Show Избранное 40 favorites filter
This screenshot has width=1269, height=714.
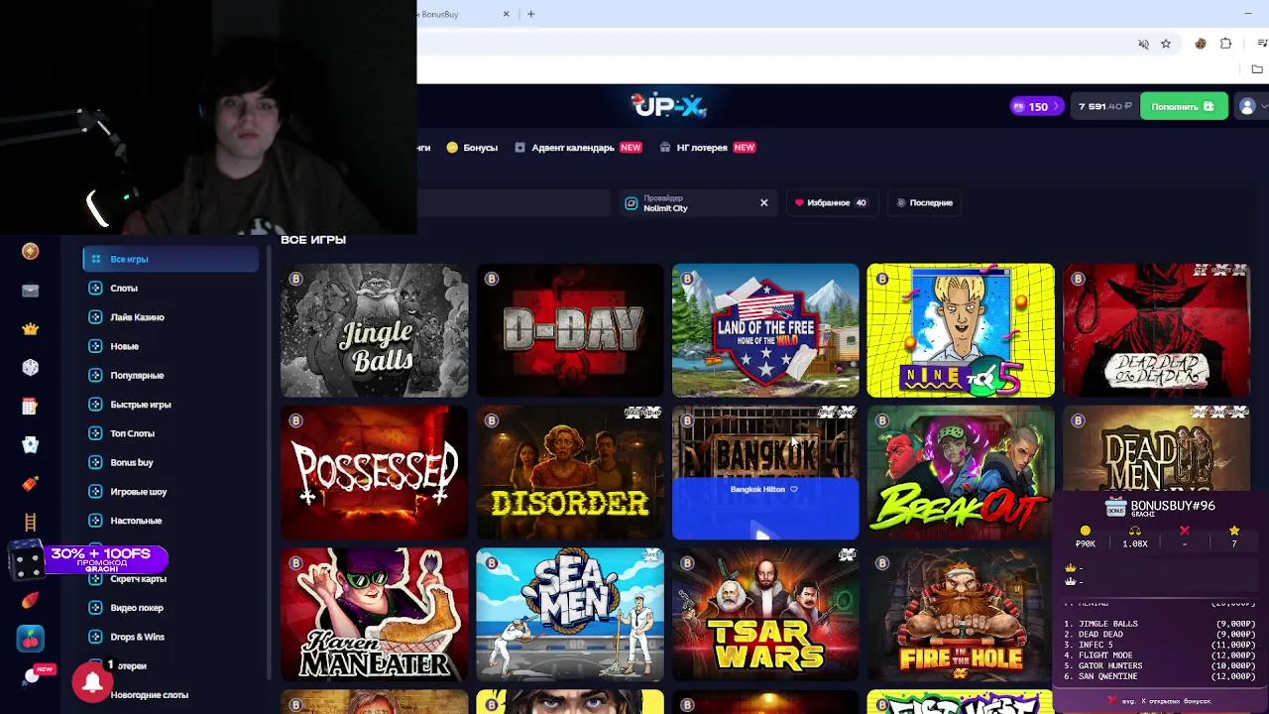831,202
